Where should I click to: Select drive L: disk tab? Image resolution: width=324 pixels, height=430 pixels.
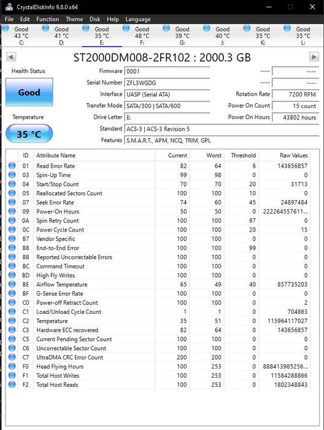tap(303, 36)
